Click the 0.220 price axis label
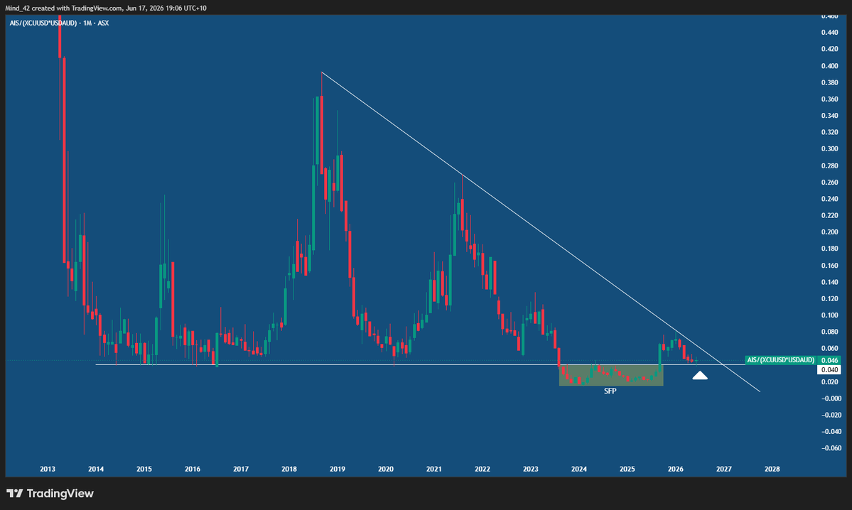Viewport: 852px width, 510px height. [x=829, y=216]
